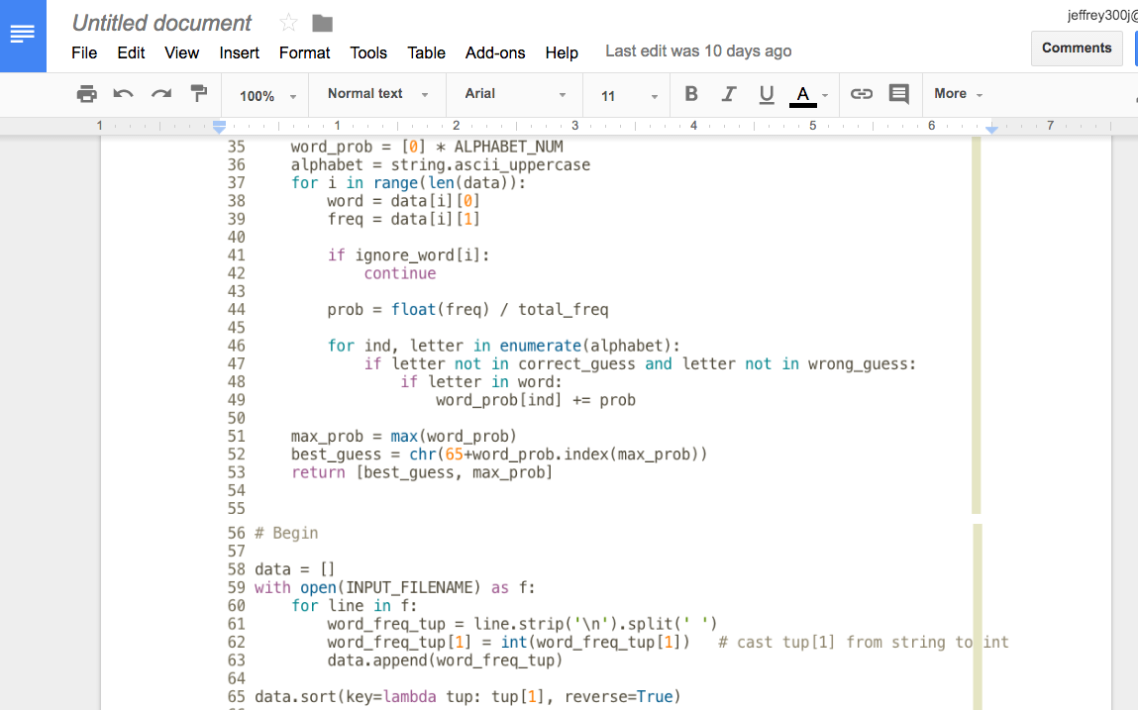
Task: Open the File menu
Action: click(x=84, y=53)
